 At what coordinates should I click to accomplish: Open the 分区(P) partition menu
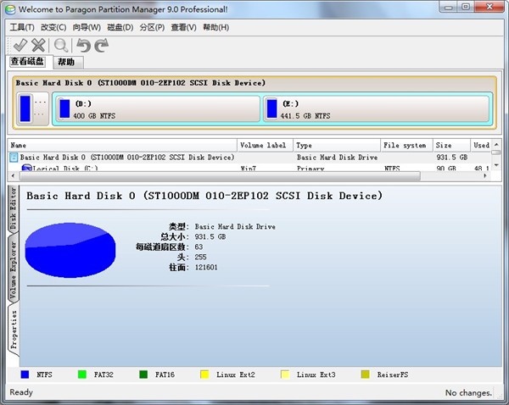click(x=151, y=27)
